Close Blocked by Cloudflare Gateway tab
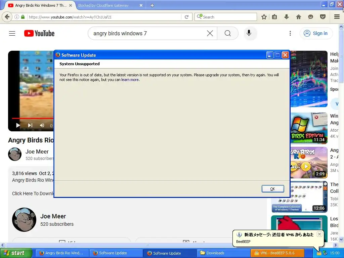This screenshot has height=258, width=344. 141,5
